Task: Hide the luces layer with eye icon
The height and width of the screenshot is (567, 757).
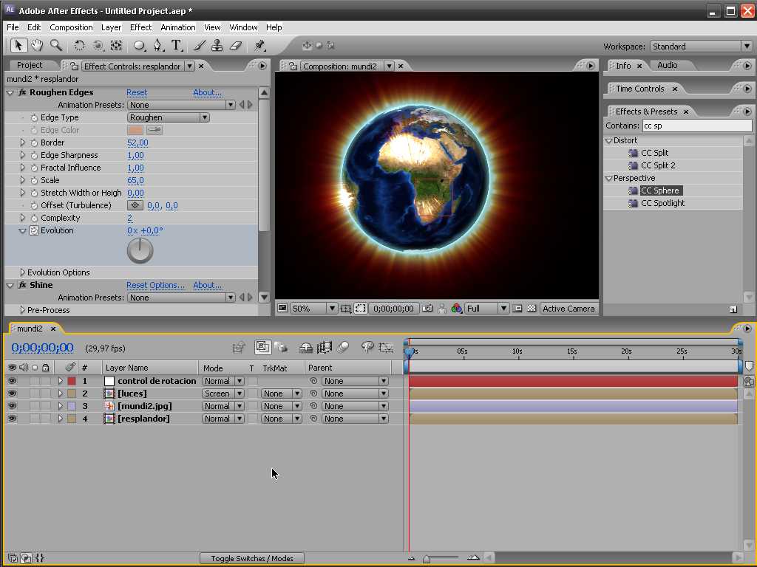Action: (x=12, y=394)
